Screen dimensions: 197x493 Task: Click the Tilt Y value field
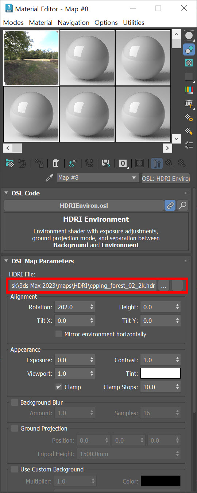pos(158,321)
